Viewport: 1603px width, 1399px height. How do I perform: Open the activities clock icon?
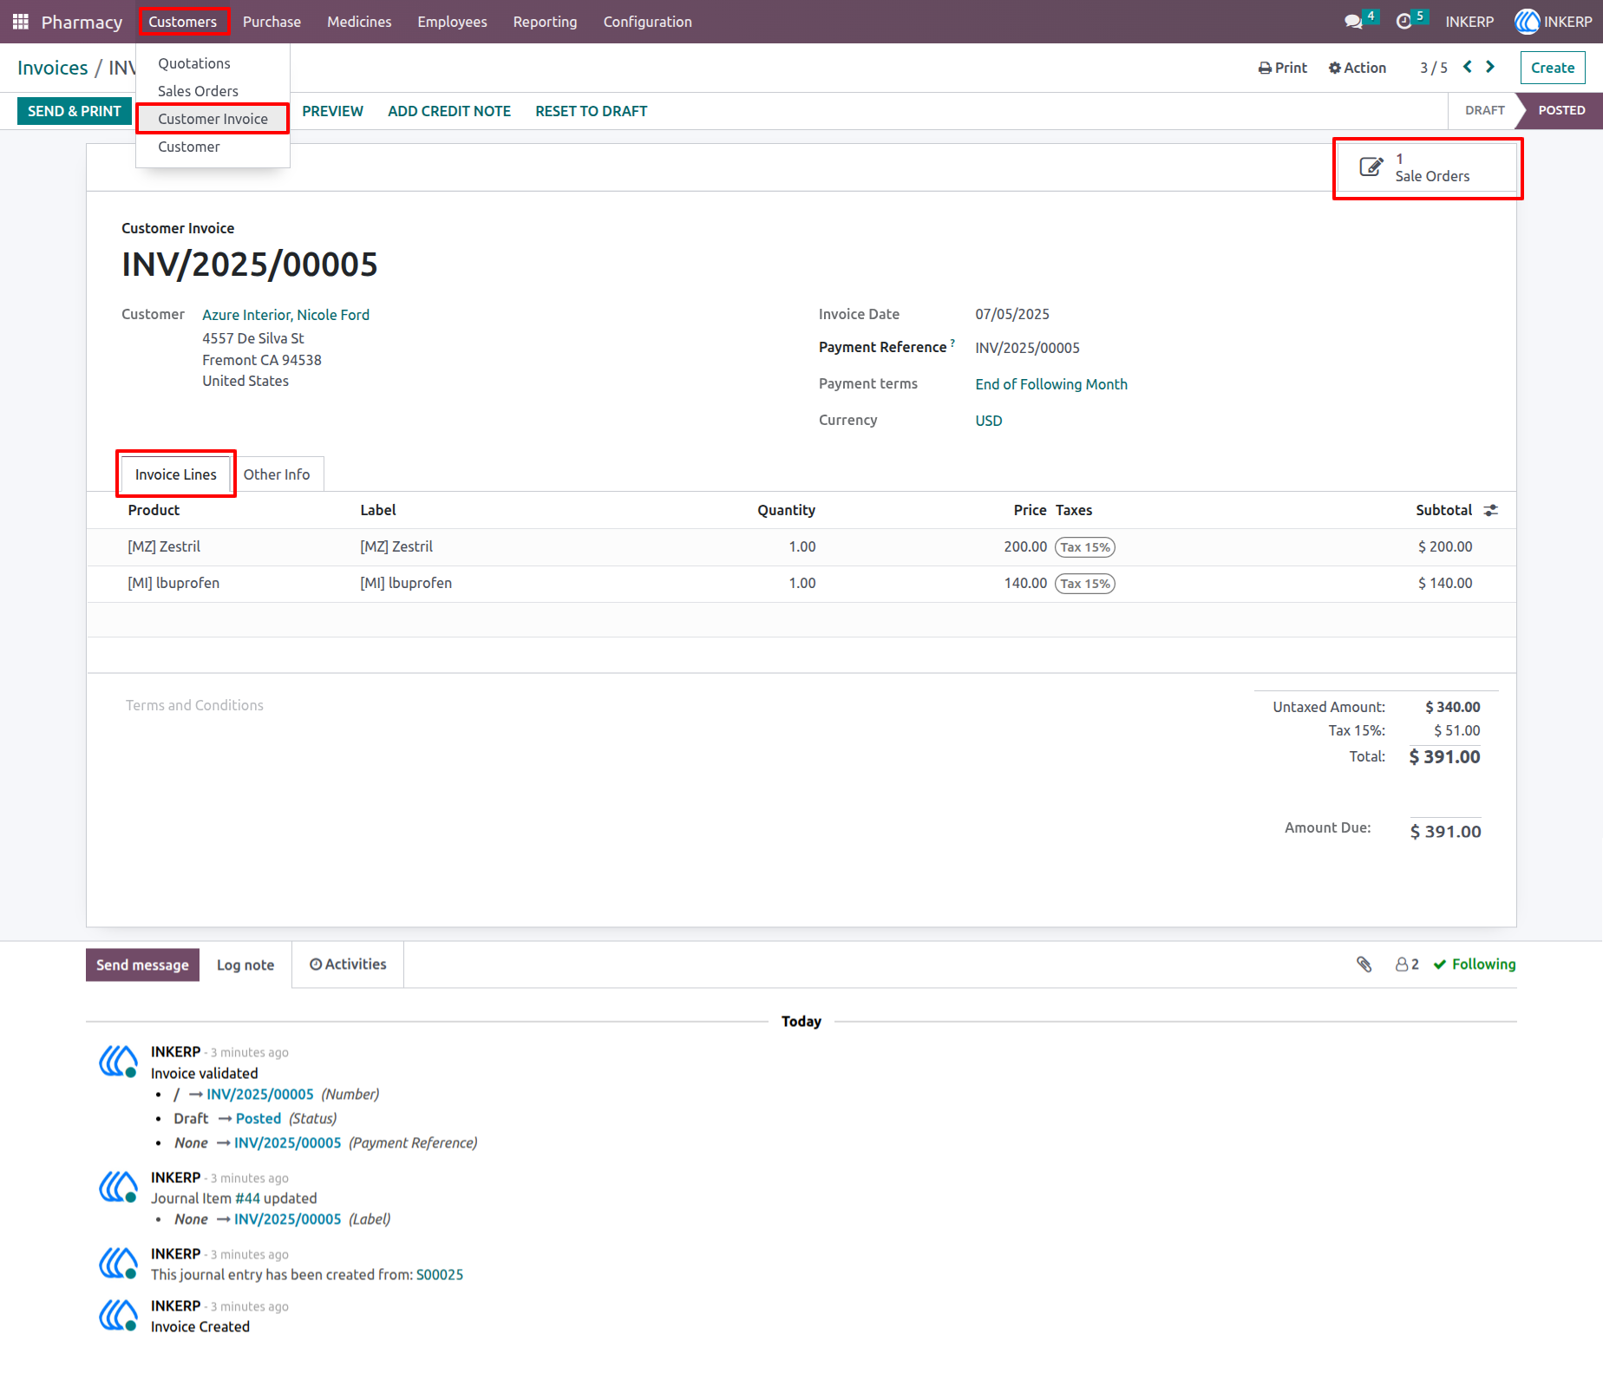pyautogui.click(x=1404, y=22)
